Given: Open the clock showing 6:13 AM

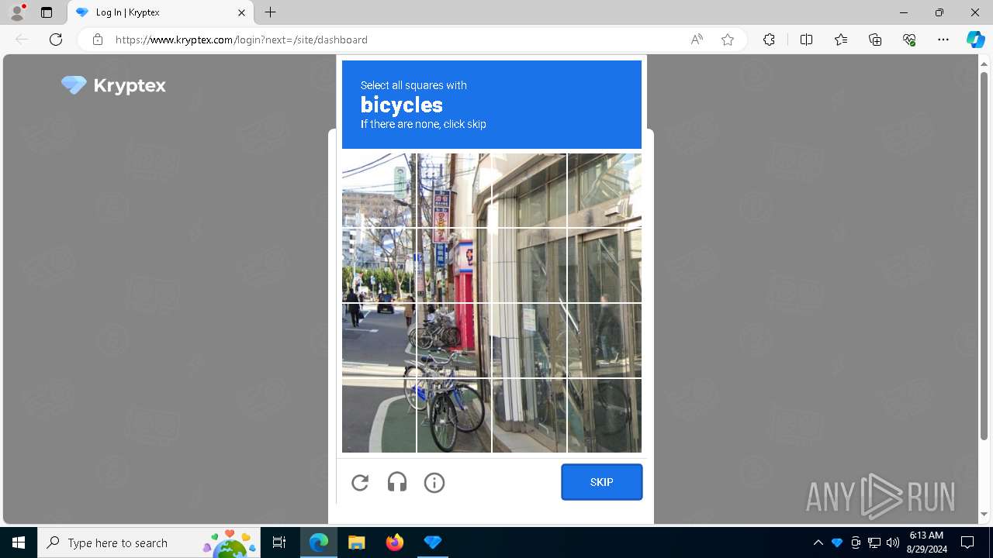Looking at the screenshot, I should tap(926, 542).
